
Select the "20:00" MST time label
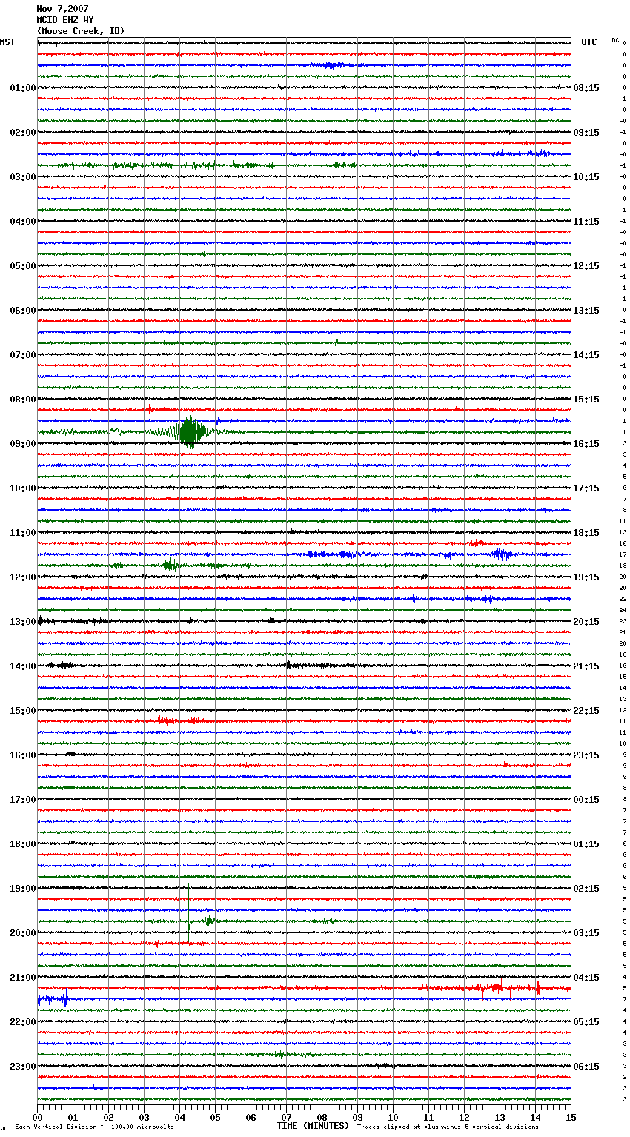click(x=23, y=933)
